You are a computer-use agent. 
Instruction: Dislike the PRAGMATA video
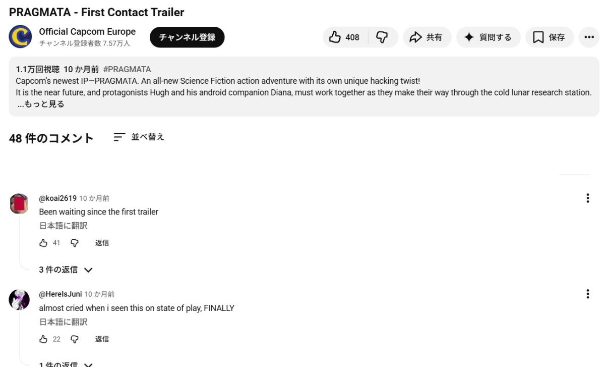click(383, 37)
